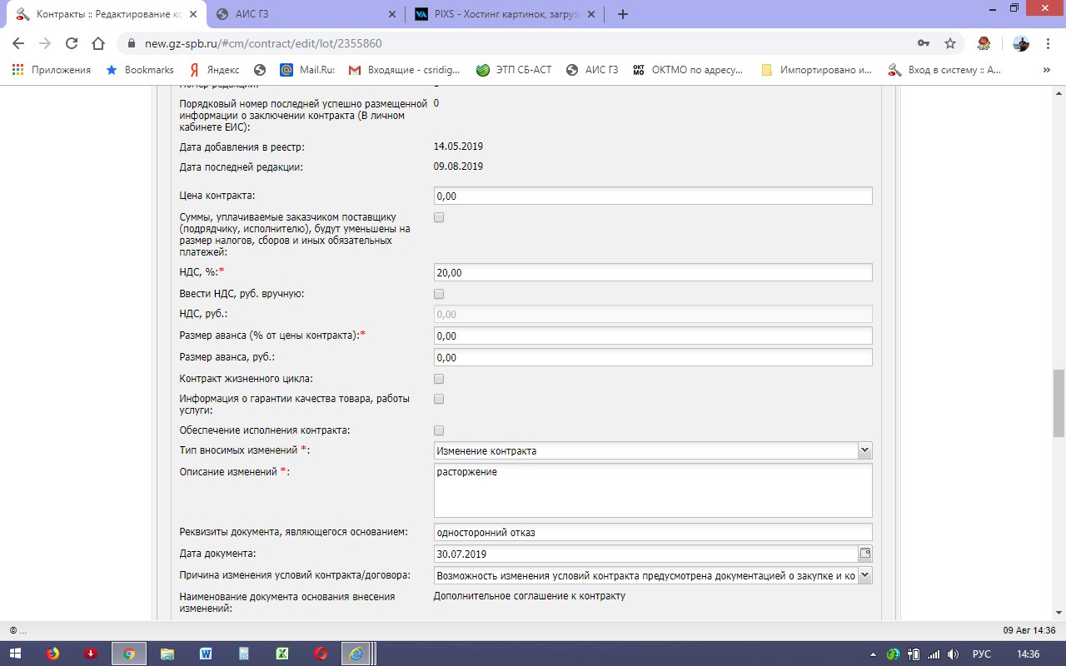The image size is (1066, 666).
Task: Edit the 'Размер аванса, руб.' field
Action: (653, 357)
